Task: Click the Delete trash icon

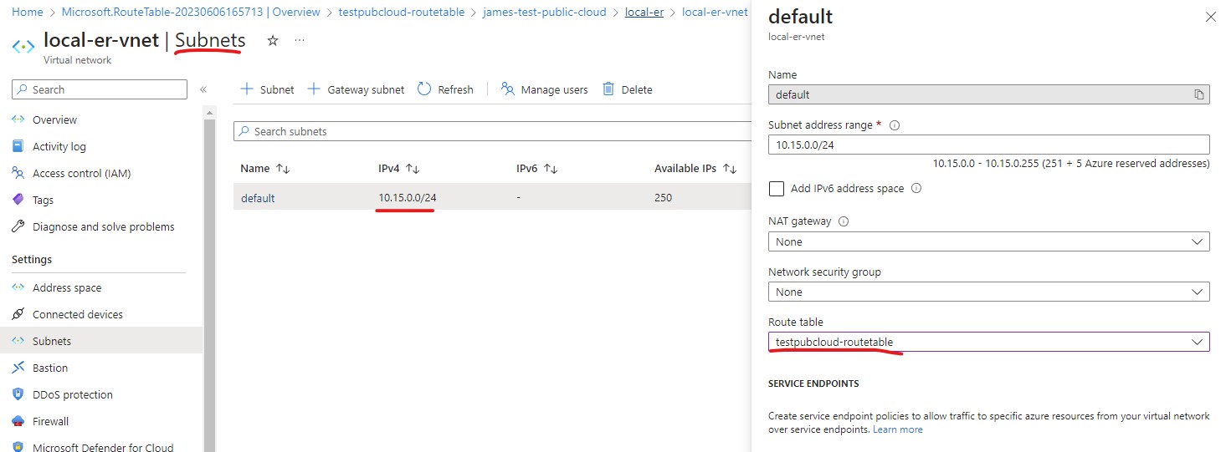Action: click(x=608, y=89)
